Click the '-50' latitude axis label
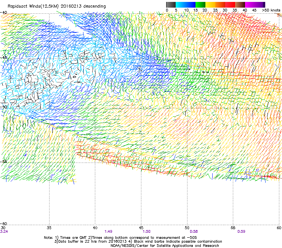 point(3,107)
